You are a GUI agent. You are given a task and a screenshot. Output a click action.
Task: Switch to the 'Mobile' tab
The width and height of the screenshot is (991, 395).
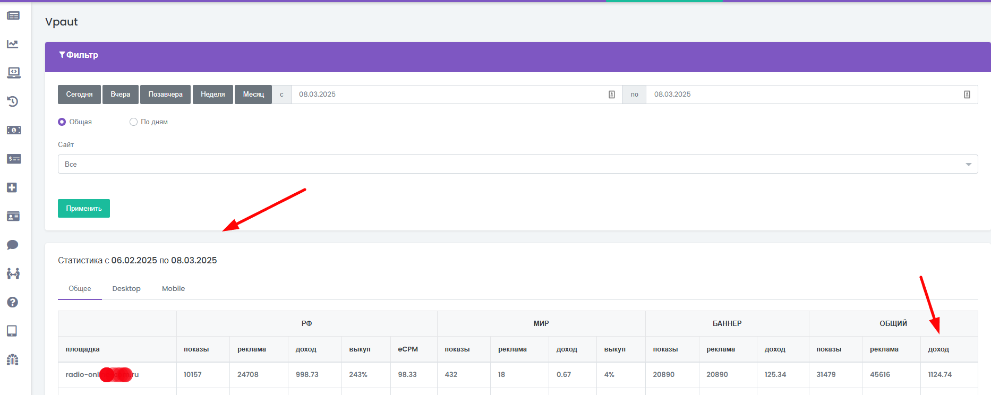pos(174,289)
